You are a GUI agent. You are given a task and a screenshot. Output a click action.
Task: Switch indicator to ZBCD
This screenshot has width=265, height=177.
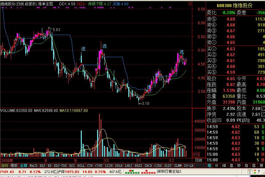148,166
